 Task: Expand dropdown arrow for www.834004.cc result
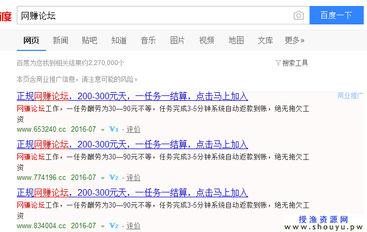[102, 226]
